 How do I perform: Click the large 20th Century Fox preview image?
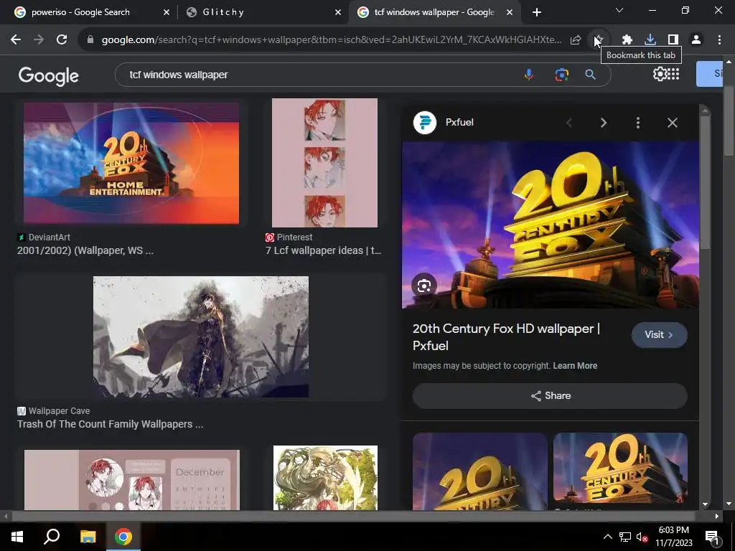coord(551,225)
